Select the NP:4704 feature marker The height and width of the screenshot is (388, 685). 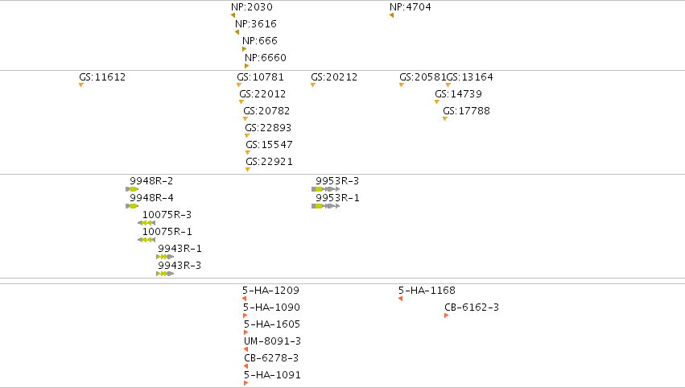coord(391,15)
